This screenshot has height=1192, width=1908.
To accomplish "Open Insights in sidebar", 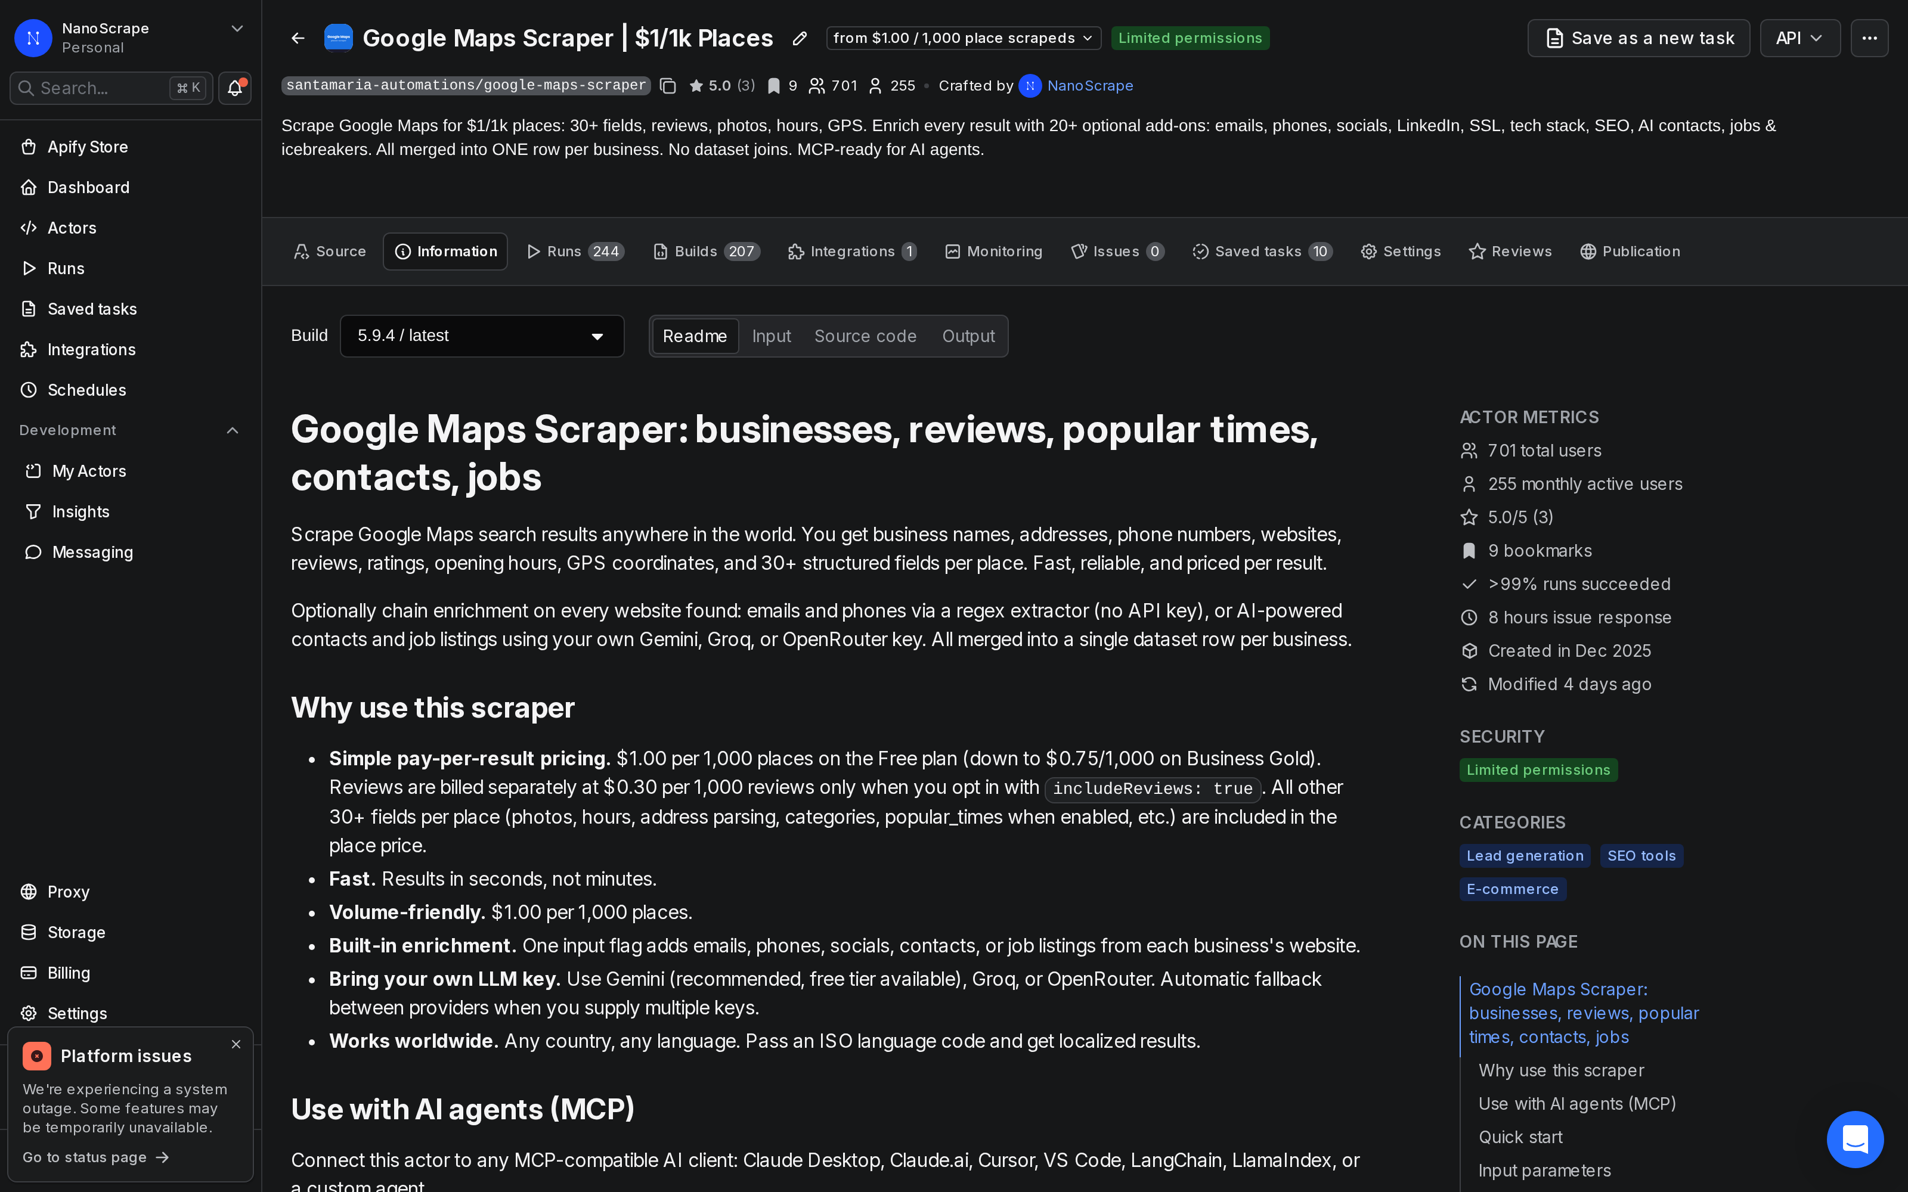I will 131,511.
